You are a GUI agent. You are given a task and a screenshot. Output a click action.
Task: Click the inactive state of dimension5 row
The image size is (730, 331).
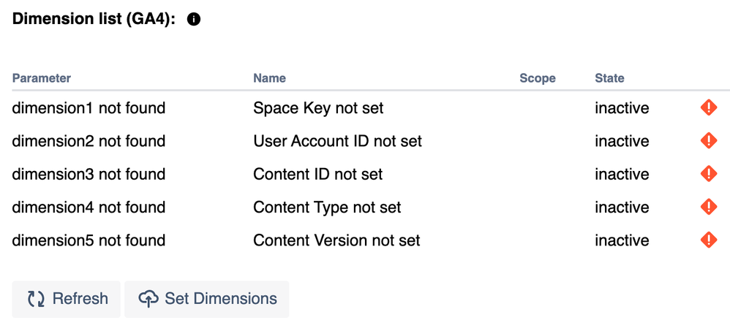(x=622, y=240)
